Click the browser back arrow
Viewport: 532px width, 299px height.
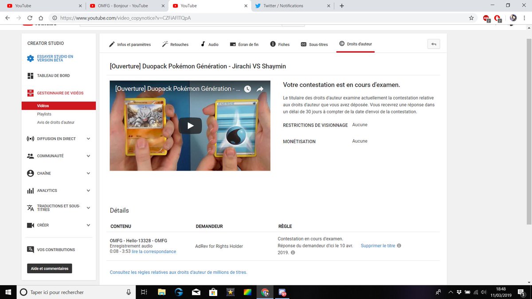point(8,18)
